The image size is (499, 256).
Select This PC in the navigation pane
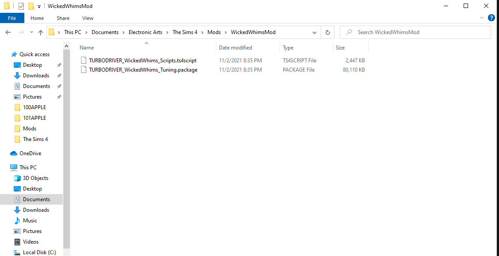click(28, 167)
